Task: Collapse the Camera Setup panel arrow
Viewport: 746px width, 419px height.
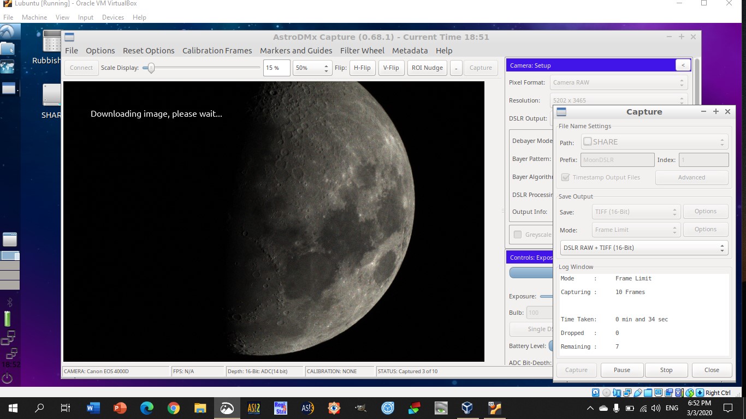Action: point(683,65)
